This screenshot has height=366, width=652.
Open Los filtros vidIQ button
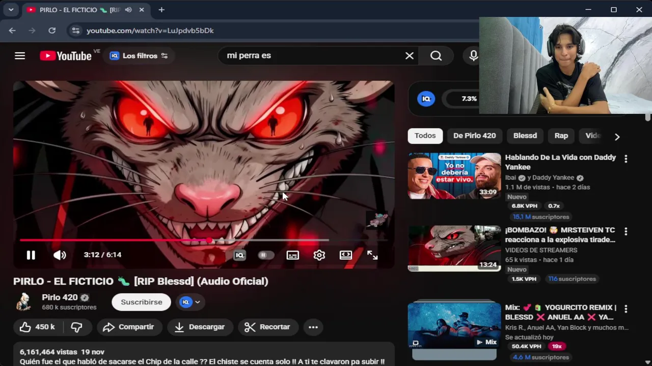pyautogui.click(x=139, y=56)
